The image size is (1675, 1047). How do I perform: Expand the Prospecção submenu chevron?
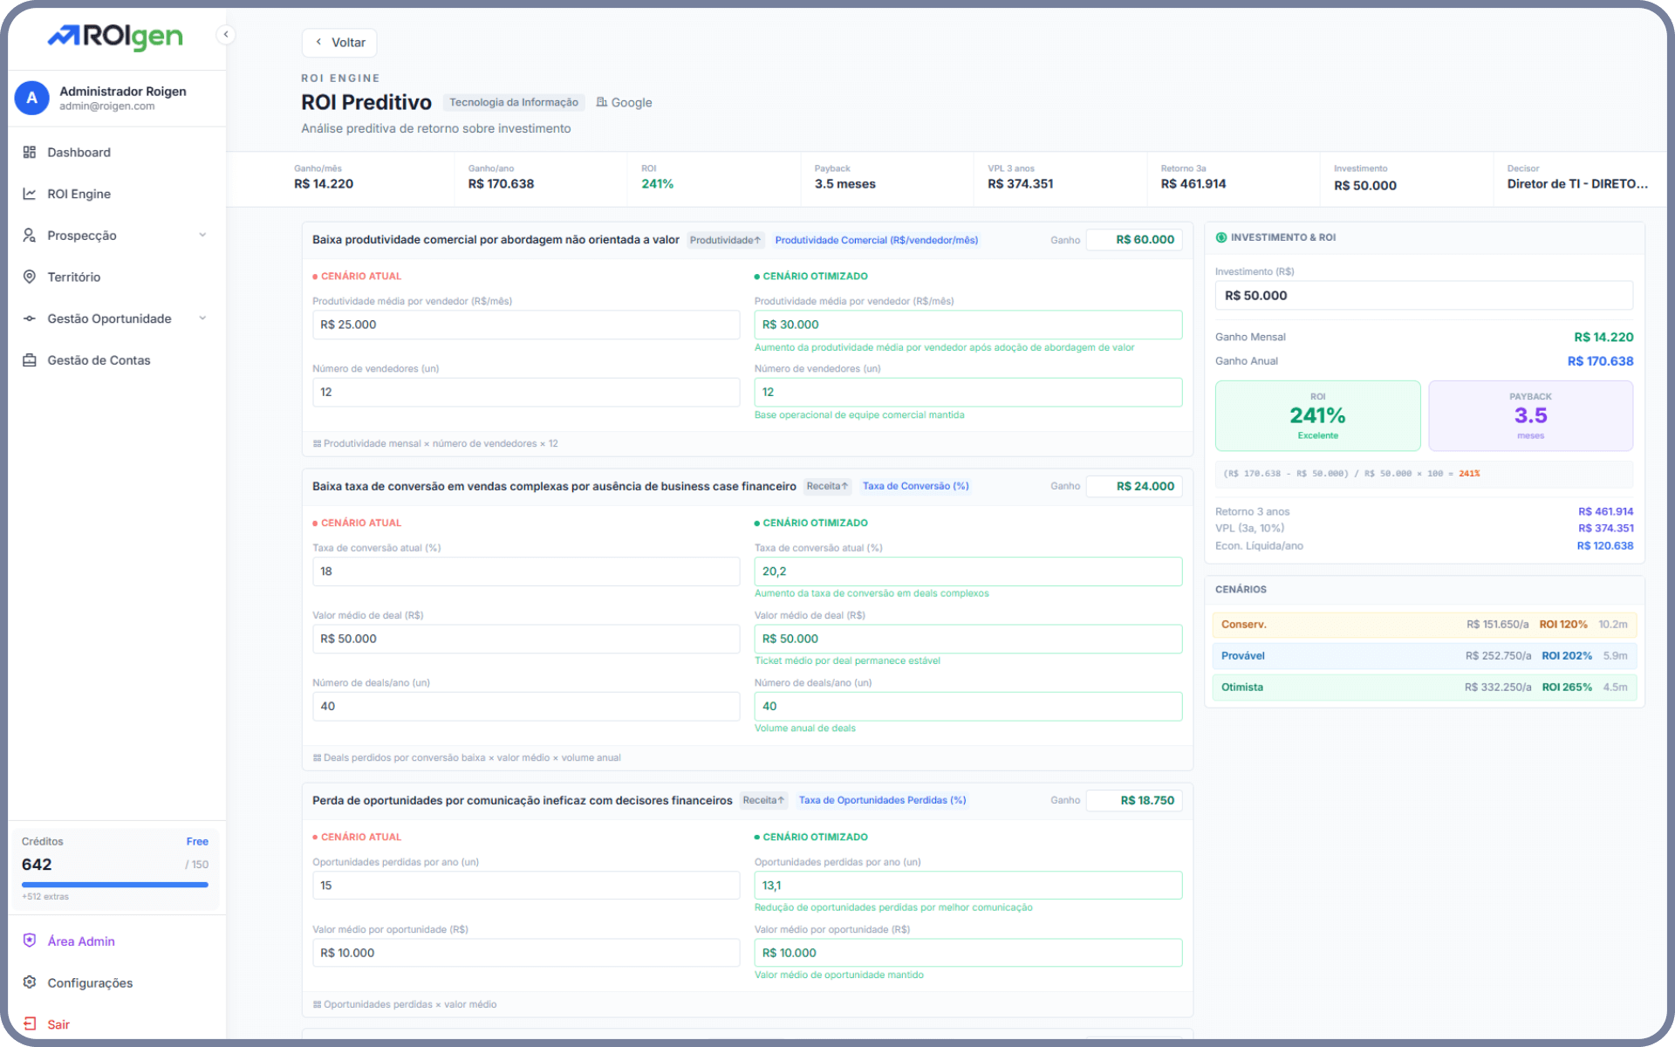(202, 235)
